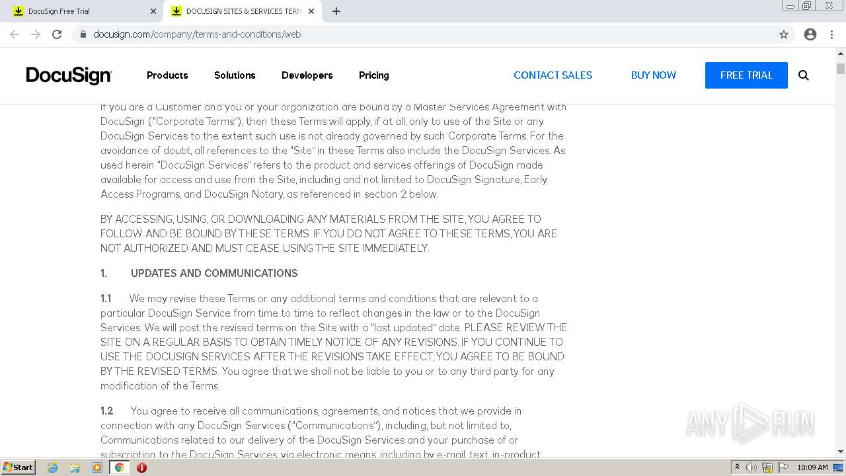Click the page scroll down arrow

click(841, 452)
